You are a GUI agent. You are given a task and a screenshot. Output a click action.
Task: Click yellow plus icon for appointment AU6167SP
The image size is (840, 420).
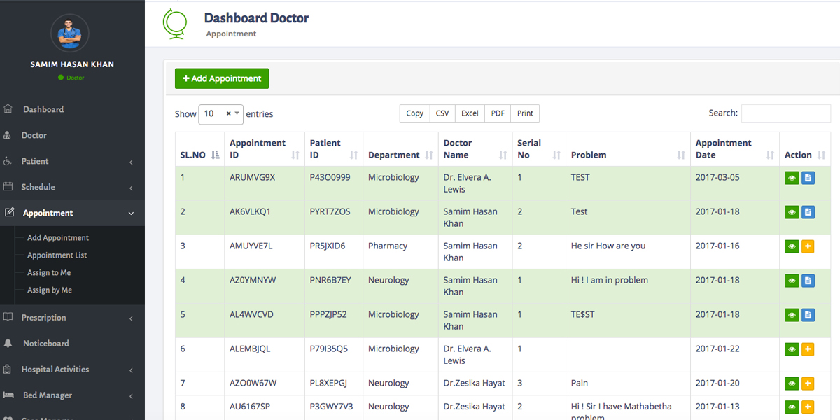(808, 407)
